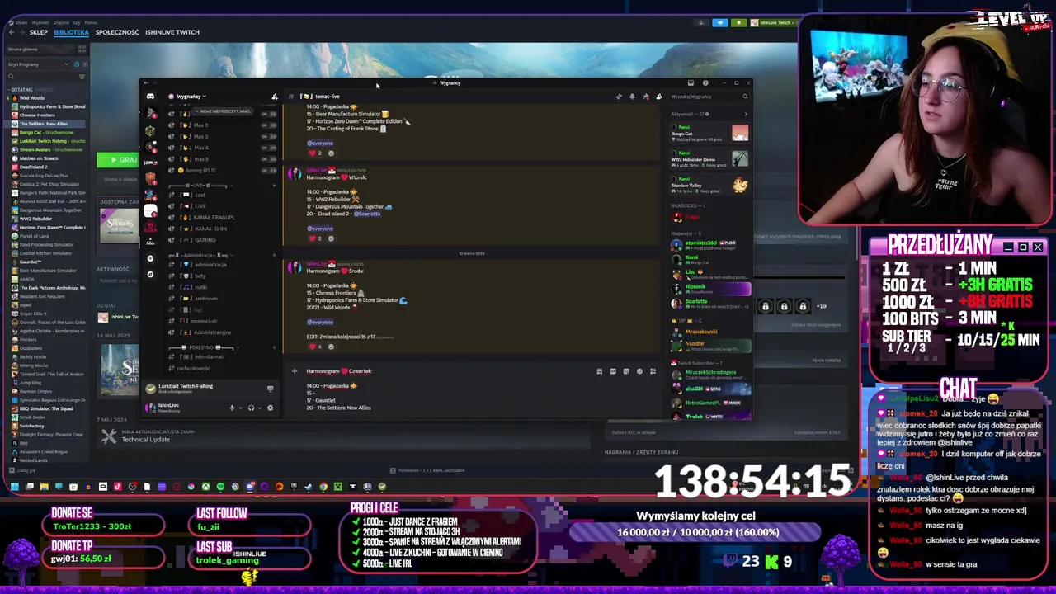This screenshot has width=1056, height=594.
Task: Expand headphone options arrow in user panel
Action: click(259, 408)
